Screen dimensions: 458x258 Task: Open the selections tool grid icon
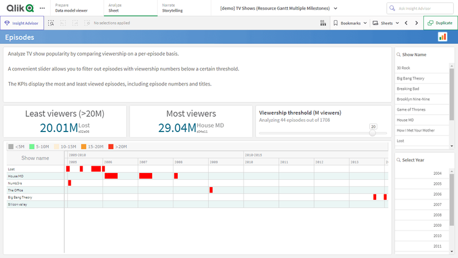tap(322, 23)
